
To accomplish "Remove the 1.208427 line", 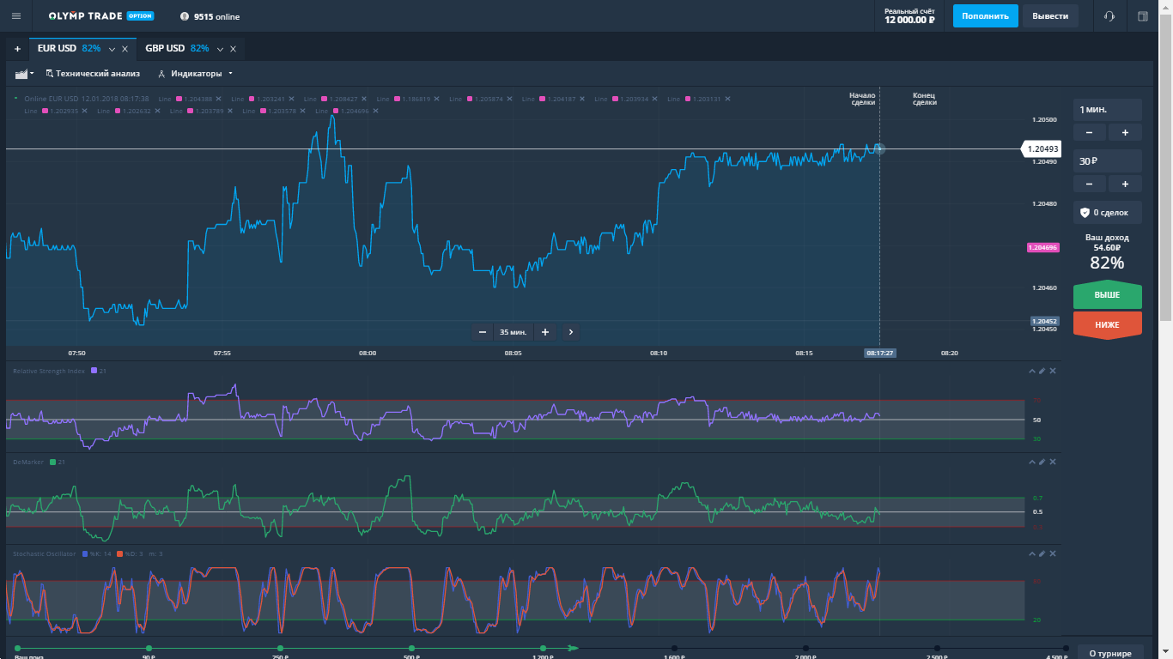I will pos(364,99).
